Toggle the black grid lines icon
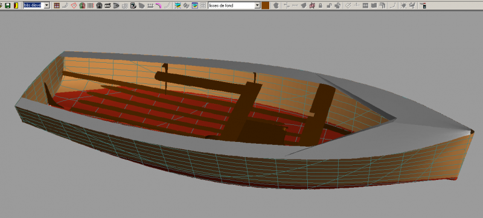Screen dimensions: 483x218 [91, 5]
